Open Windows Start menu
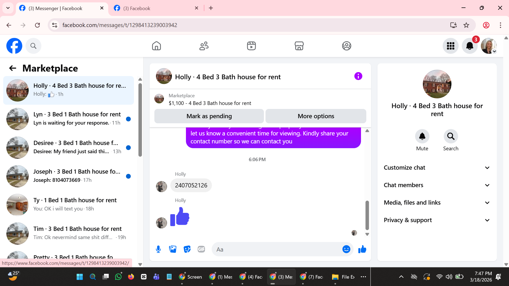509x286 pixels. [x=80, y=277]
